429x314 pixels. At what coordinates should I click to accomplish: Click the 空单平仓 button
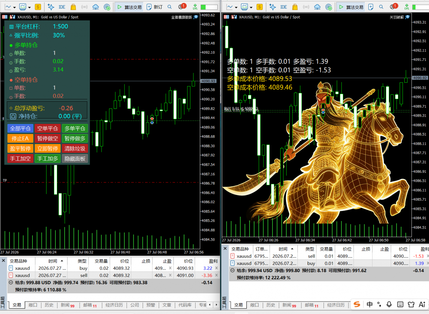48,128
